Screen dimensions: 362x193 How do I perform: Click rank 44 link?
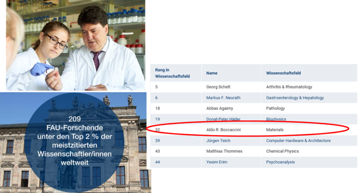157,162
